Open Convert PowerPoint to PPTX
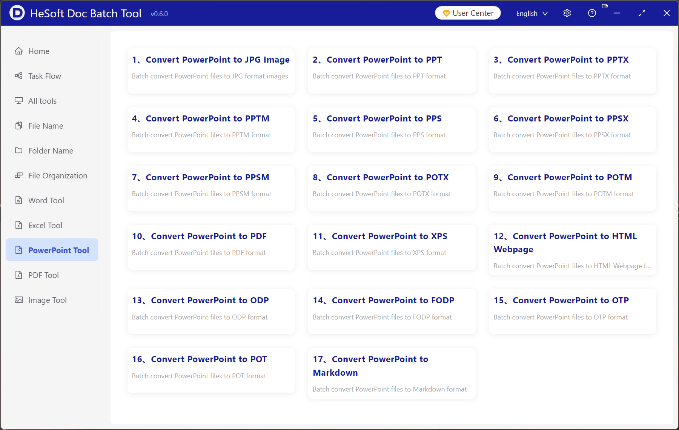The width and height of the screenshot is (679, 430). [573, 71]
